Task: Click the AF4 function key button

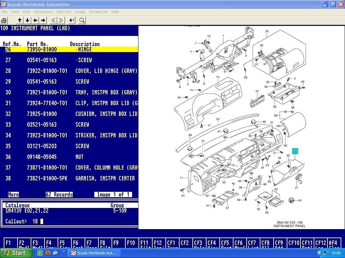Action: (334, 243)
